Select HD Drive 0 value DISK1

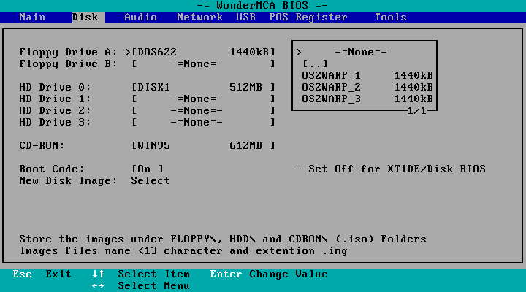coord(204,87)
